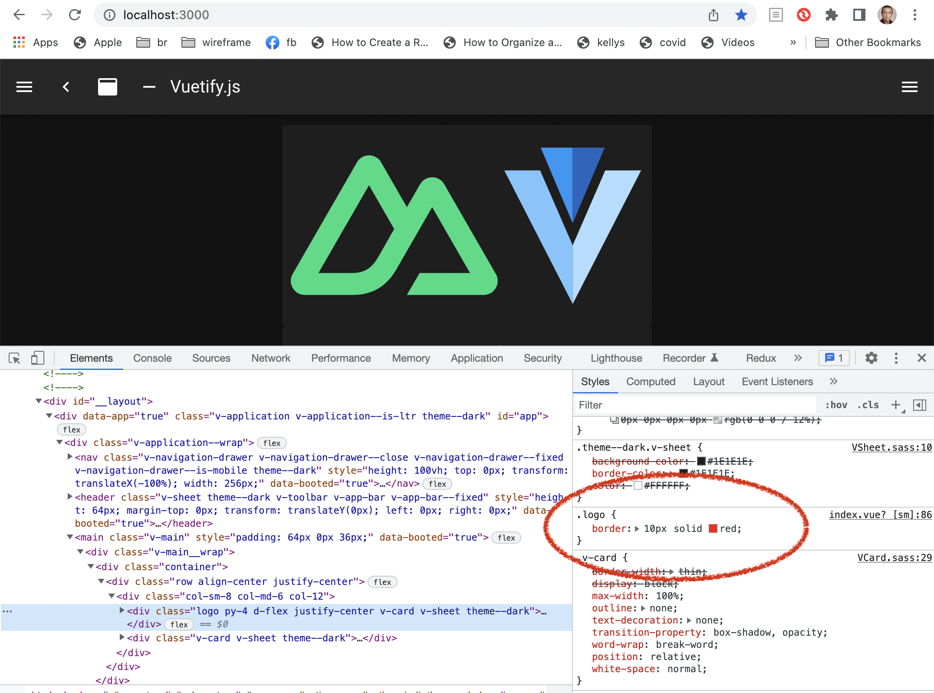The height and width of the screenshot is (693, 934).
Task: Open the kellys bookmark
Action: point(601,43)
